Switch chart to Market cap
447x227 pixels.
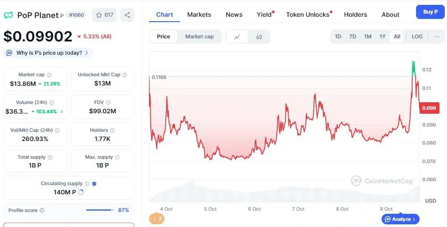click(x=199, y=37)
